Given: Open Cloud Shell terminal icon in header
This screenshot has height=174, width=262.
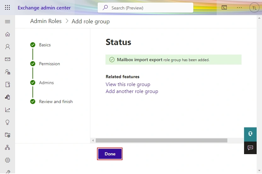Looking at the screenshot, I should click(224, 8).
